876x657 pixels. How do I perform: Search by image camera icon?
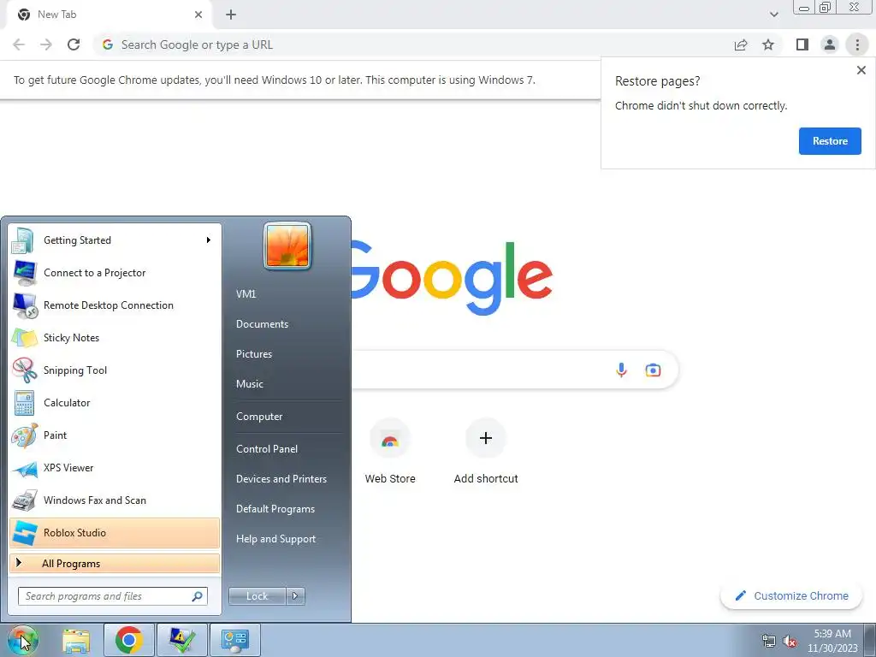[653, 370]
